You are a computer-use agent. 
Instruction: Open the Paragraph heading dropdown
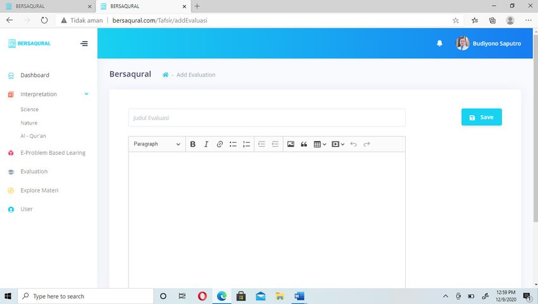[157, 144]
